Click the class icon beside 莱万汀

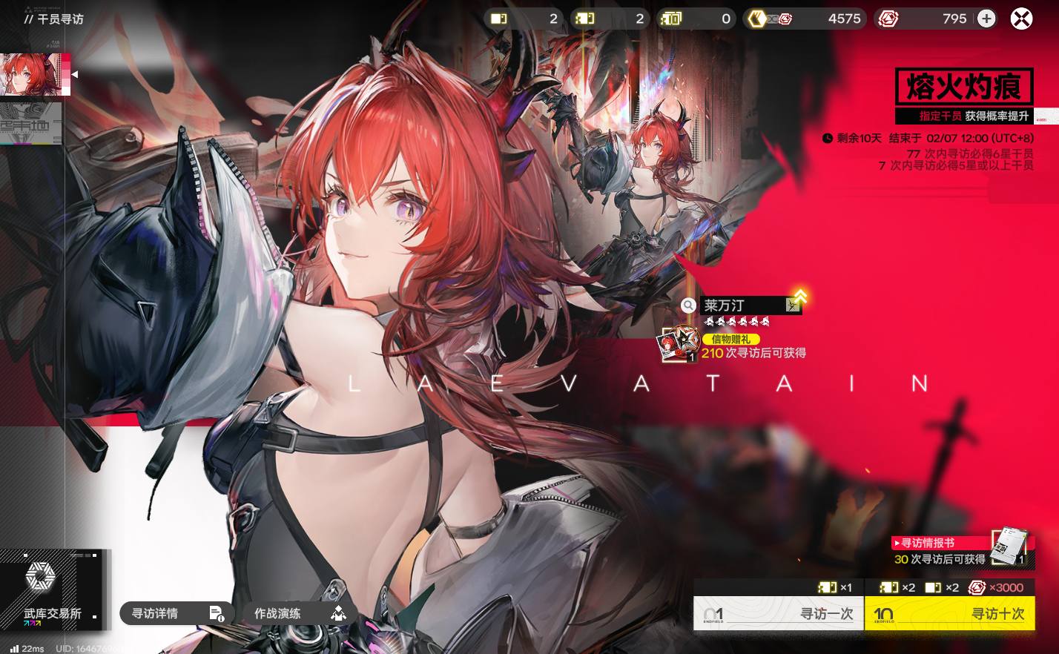coord(793,305)
